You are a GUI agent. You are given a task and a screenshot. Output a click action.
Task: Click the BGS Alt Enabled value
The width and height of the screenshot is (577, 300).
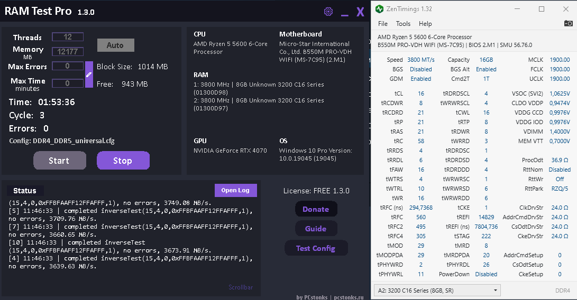click(x=486, y=69)
